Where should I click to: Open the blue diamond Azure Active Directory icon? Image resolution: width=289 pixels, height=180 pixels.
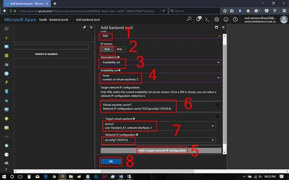(x=6, y=146)
